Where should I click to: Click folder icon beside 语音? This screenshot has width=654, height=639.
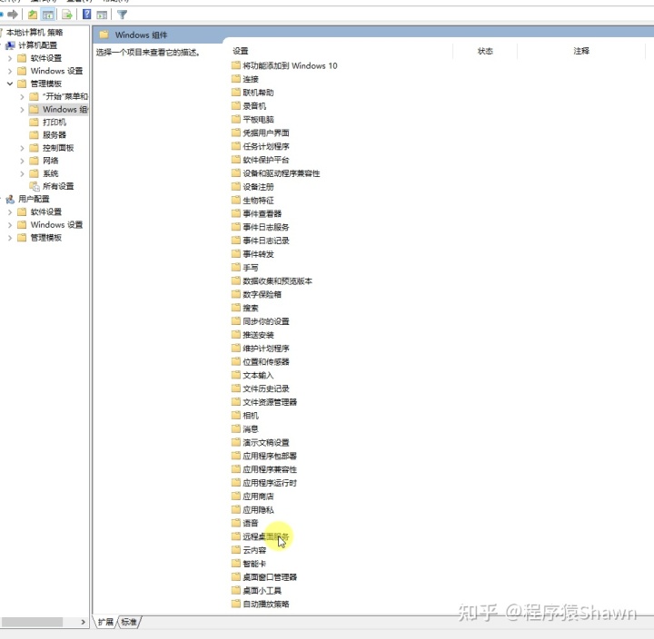point(236,523)
